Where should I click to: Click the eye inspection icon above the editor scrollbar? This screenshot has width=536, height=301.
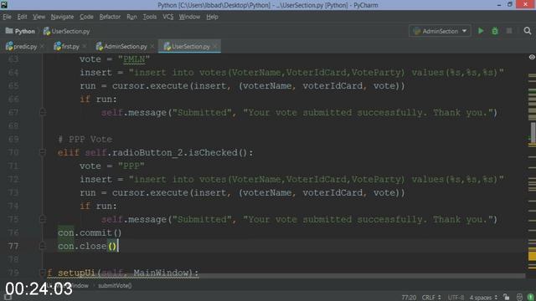(532, 57)
